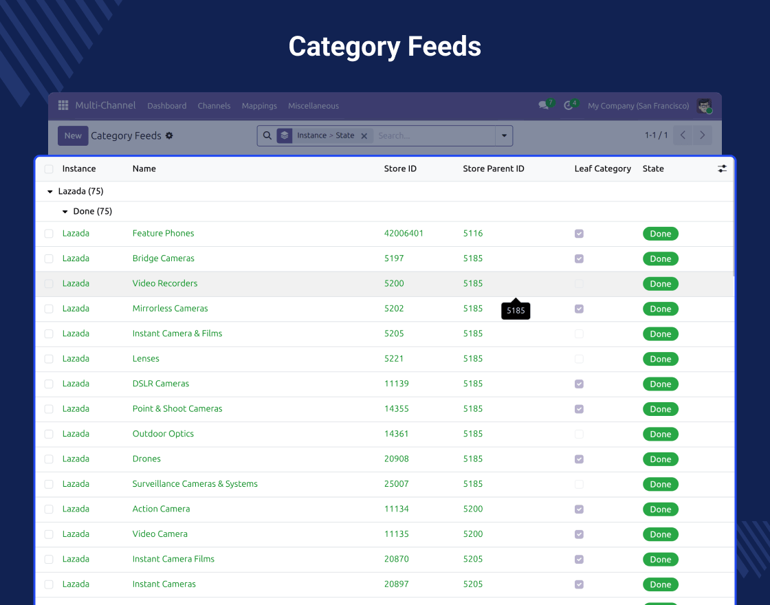Click the Multi-Channel app title
The image size is (770, 605).
(105, 105)
